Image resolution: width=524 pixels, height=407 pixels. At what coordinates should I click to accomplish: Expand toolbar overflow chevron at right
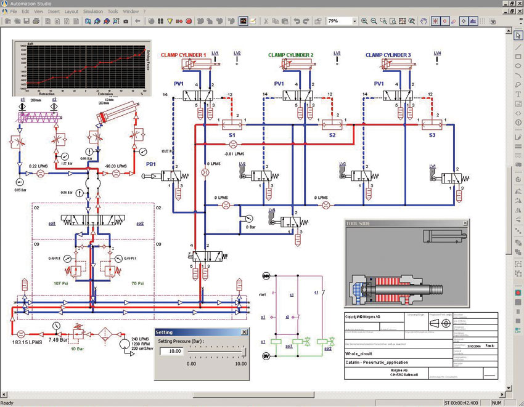pos(520,19)
